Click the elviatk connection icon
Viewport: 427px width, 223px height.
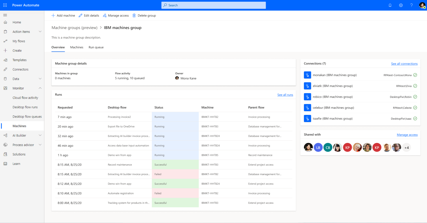click(307, 86)
